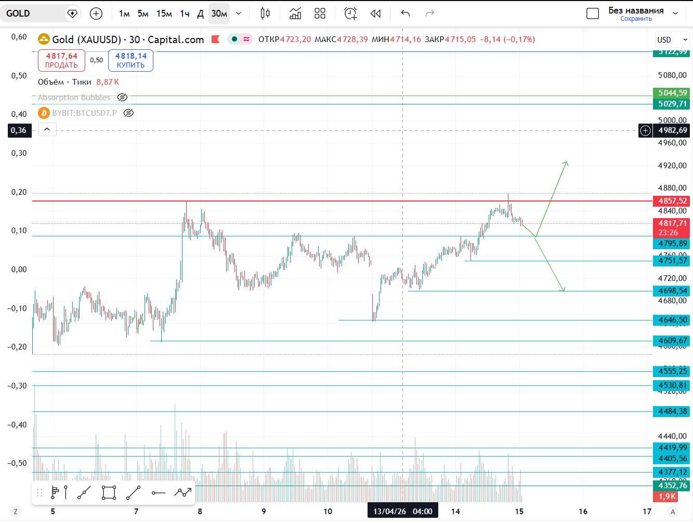Select the ray line drawing tool
Viewport: 693px width, 523px height.
pos(84,492)
